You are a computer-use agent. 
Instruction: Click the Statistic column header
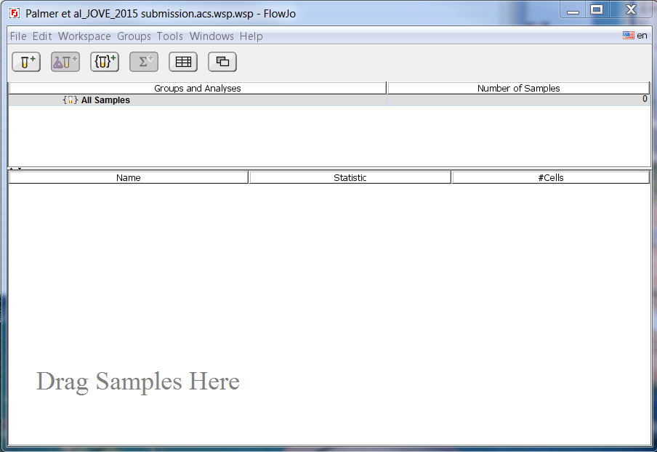point(350,177)
